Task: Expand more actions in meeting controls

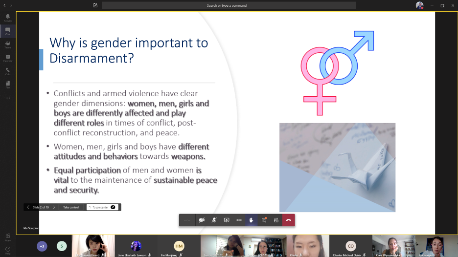Action: coord(239,220)
